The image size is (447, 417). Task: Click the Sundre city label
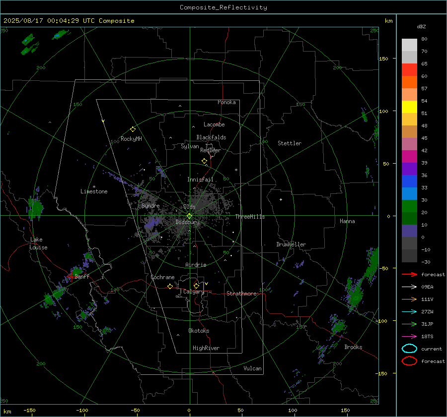pos(150,206)
